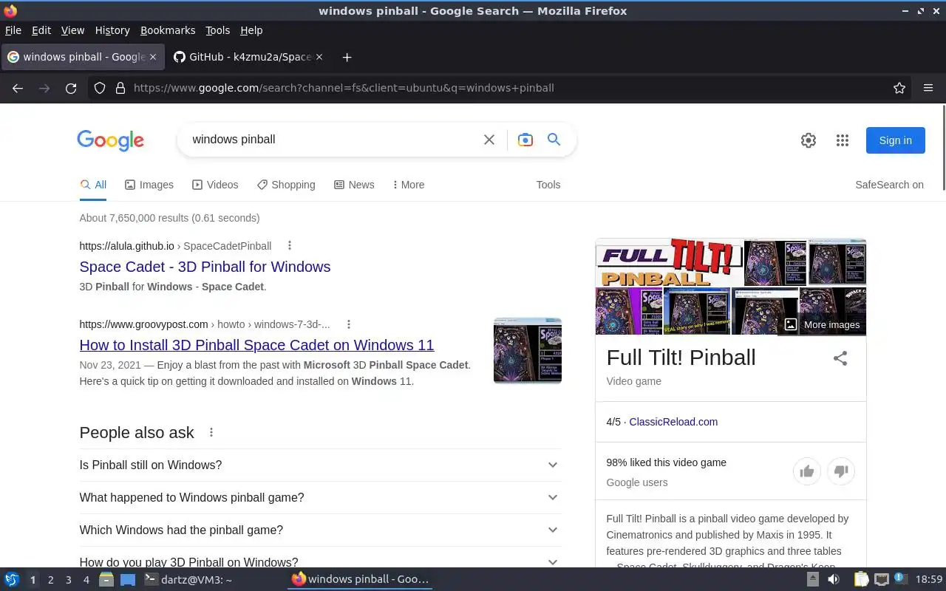Close the windows pinball Google tab
The image size is (946, 591).
[x=153, y=57]
